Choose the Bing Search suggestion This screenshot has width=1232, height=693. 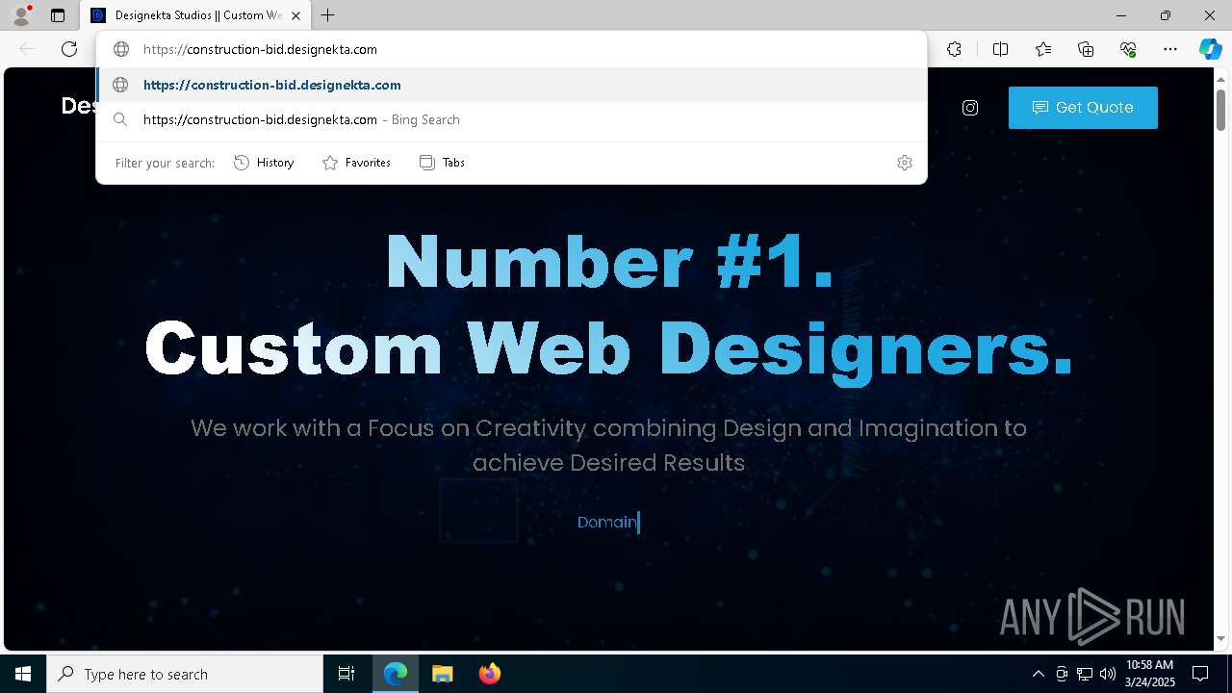click(x=511, y=119)
